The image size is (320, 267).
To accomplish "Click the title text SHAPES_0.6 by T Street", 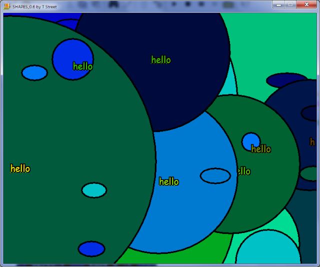I will [x=34, y=6].
